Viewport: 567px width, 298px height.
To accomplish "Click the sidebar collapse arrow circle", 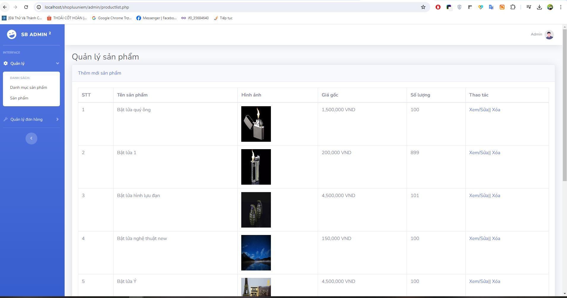I will click(x=31, y=138).
